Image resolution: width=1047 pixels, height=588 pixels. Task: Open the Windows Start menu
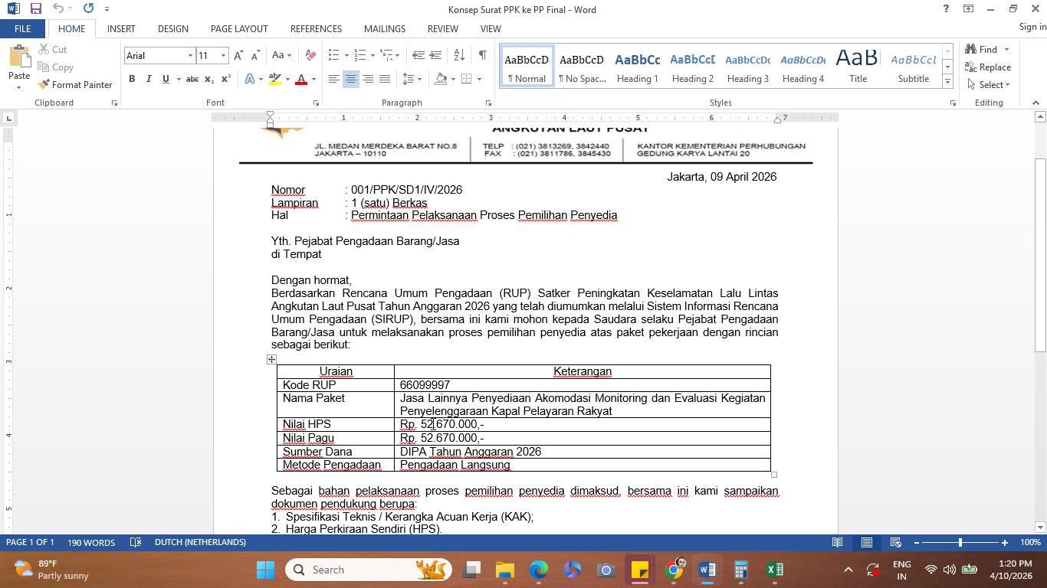(266, 570)
